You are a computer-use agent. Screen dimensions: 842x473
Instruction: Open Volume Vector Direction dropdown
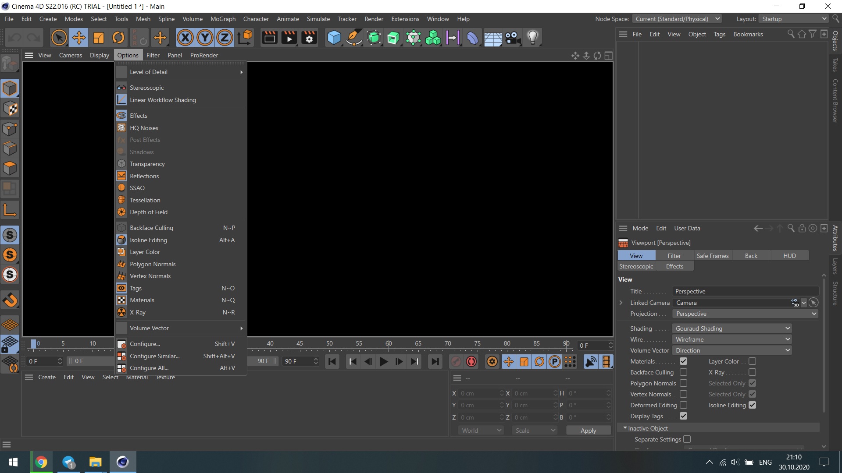click(x=731, y=350)
